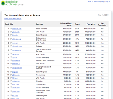
Task: Open external link icon beside adobe.com
Action: [11, 75]
